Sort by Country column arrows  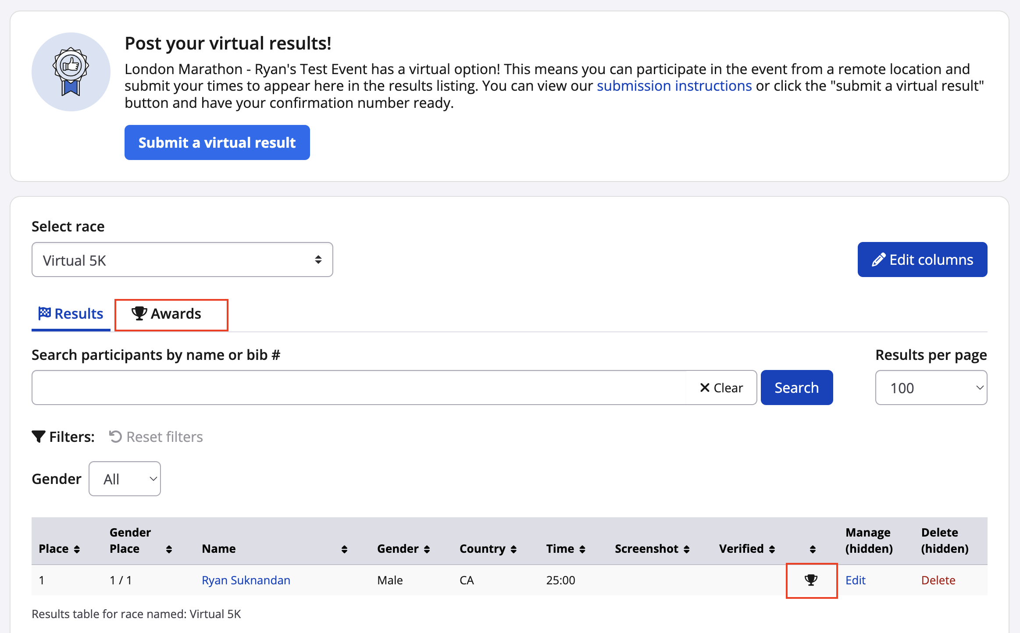point(514,549)
